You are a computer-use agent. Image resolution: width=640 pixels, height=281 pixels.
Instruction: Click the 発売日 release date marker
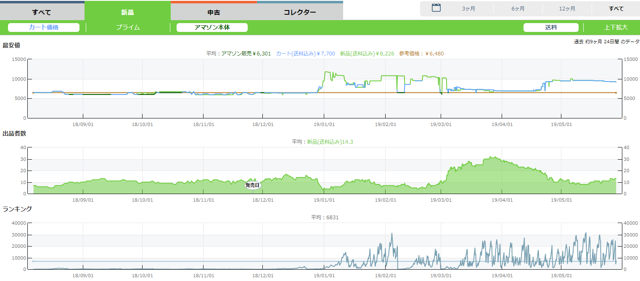(x=253, y=185)
